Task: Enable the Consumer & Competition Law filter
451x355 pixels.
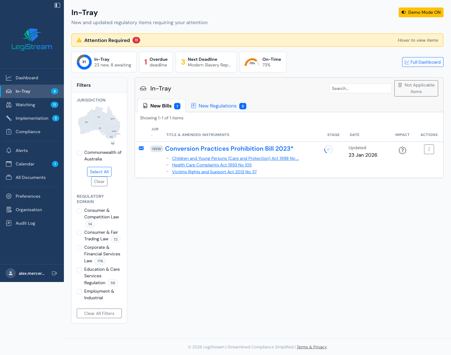Action: click(79, 211)
